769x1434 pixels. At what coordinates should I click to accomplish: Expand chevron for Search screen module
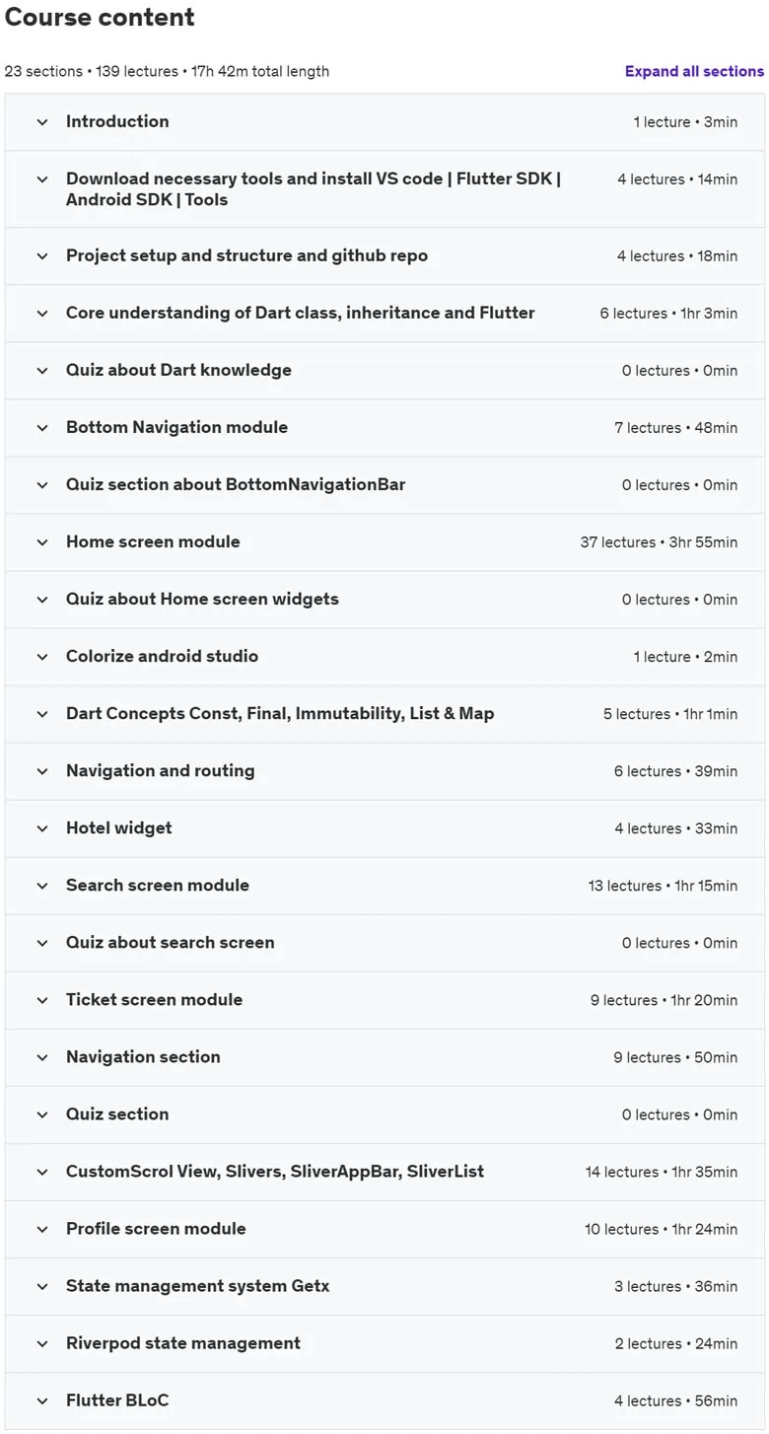(x=42, y=886)
